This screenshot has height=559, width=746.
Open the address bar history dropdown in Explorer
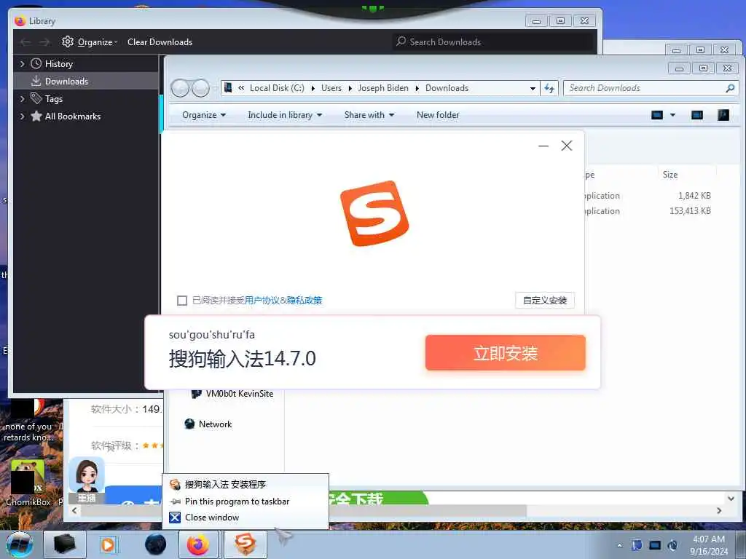pyautogui.click(x=533, y=88)
